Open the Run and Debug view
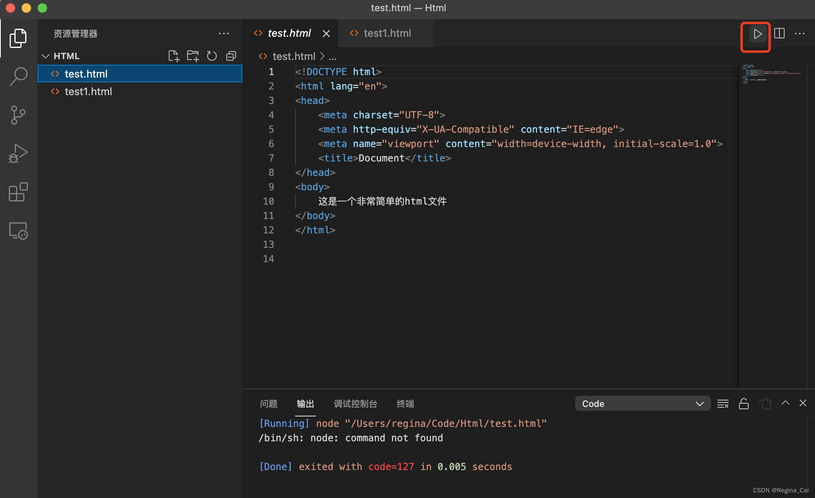The image size is (815, 498). pos(18,153)
